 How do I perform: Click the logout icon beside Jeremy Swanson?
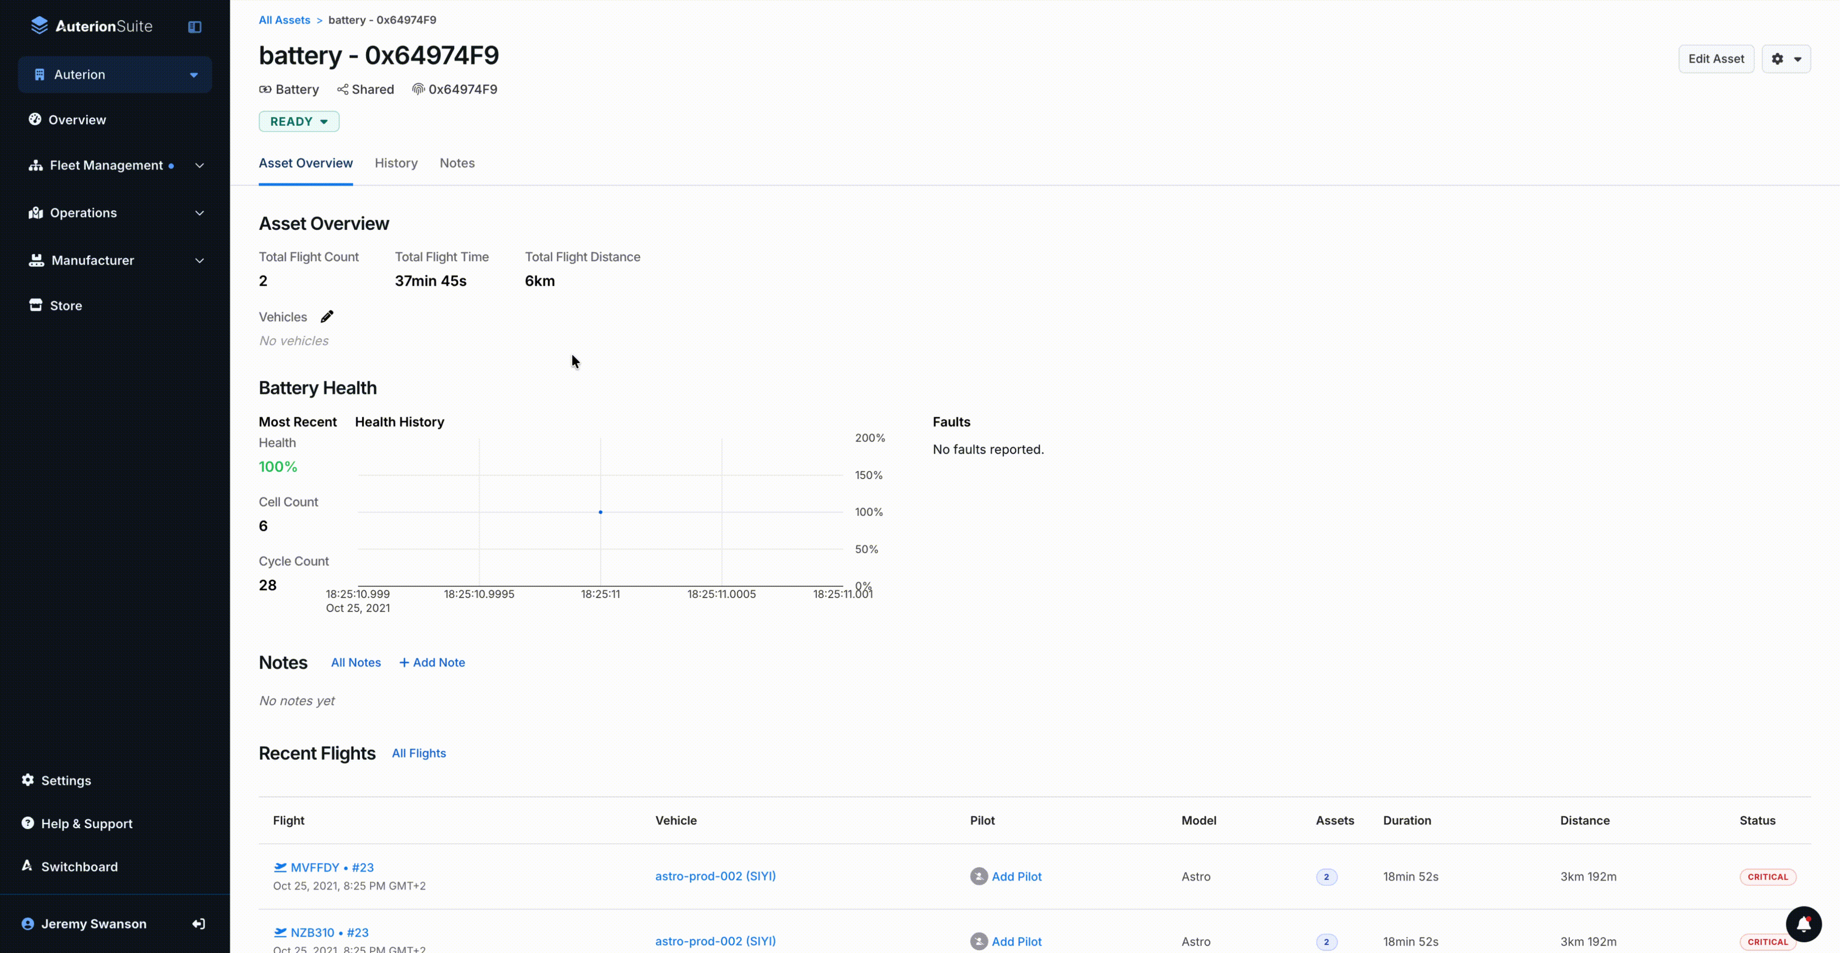coord(199,924)
